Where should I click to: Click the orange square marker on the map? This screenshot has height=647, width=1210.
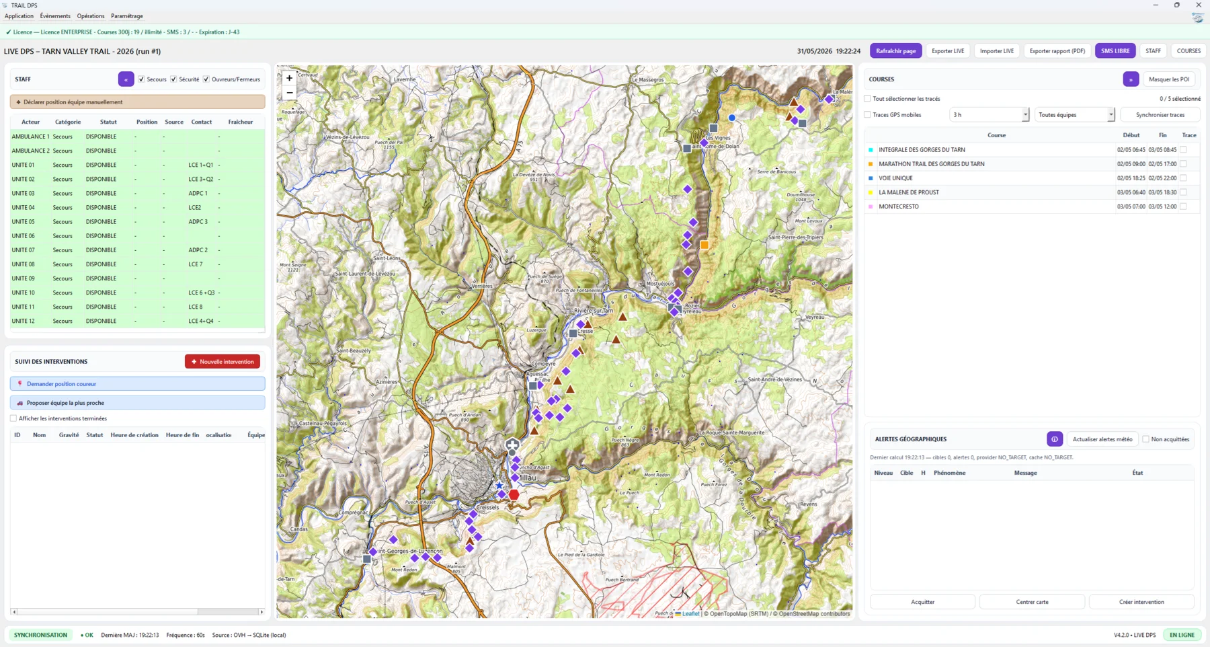tap(704, 245)
